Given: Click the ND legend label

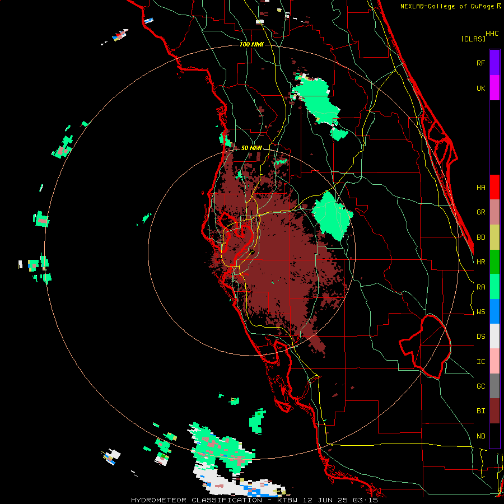Looking at the screenshot, I should (480, 436).
